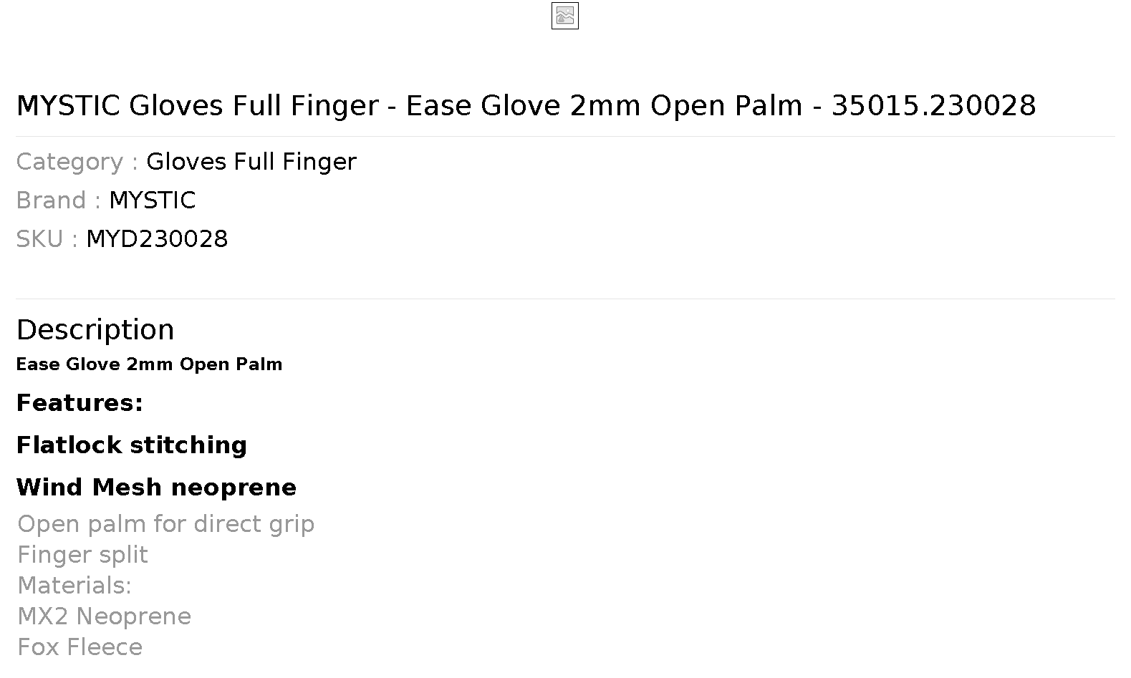The image size is (1131, 678).
Task: Click the Finger split feature text
Action: coord(82,555)
